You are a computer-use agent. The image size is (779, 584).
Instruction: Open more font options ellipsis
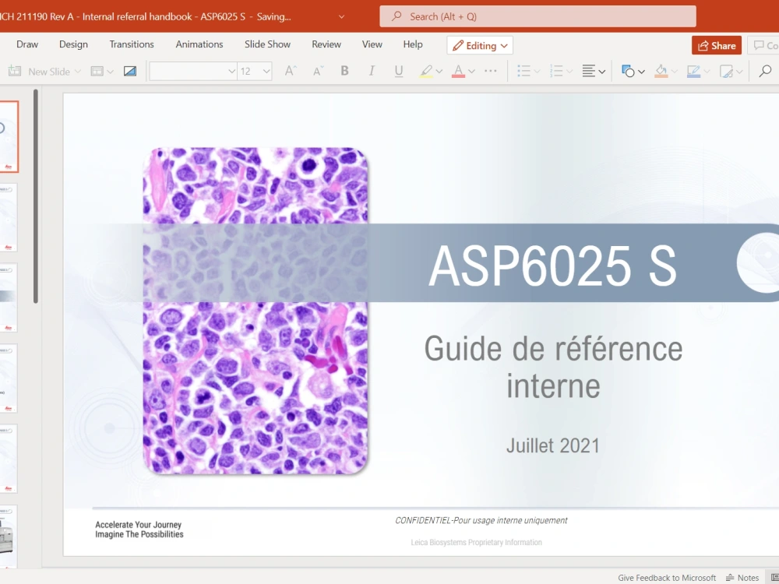coord(490,71)
